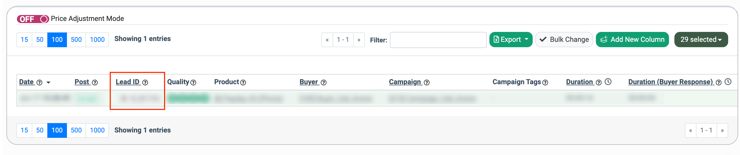The width and height of the screenshot is (740, 155).
Task: Expand the Export dropdown arrow
Action: coord(526,39)
